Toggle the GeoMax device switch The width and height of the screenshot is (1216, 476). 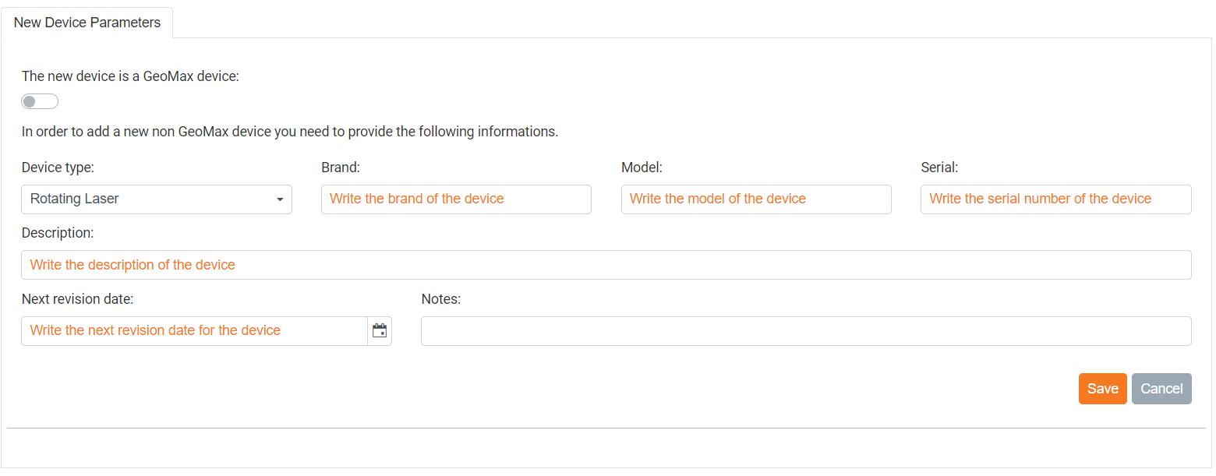point(40,101)
